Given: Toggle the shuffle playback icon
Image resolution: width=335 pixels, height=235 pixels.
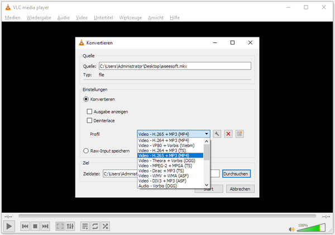Looking at the screenshot, I should tap(106, 226).
